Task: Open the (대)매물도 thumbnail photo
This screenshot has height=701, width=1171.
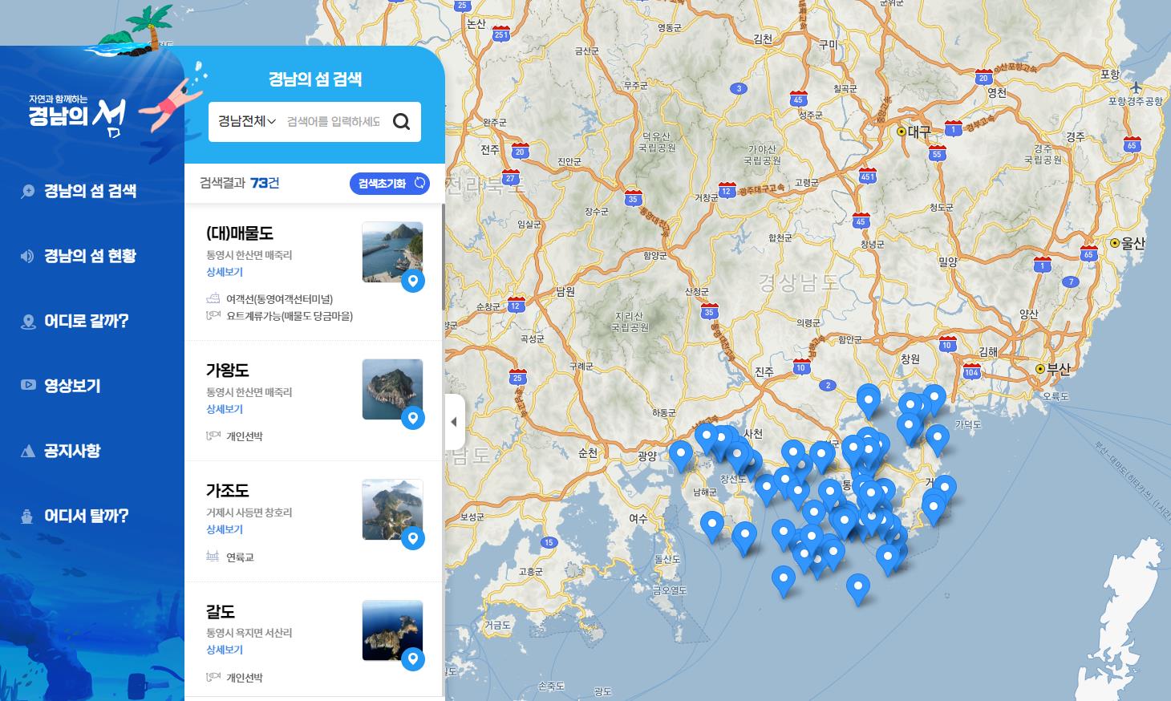Action: click(x=392, y=252)
